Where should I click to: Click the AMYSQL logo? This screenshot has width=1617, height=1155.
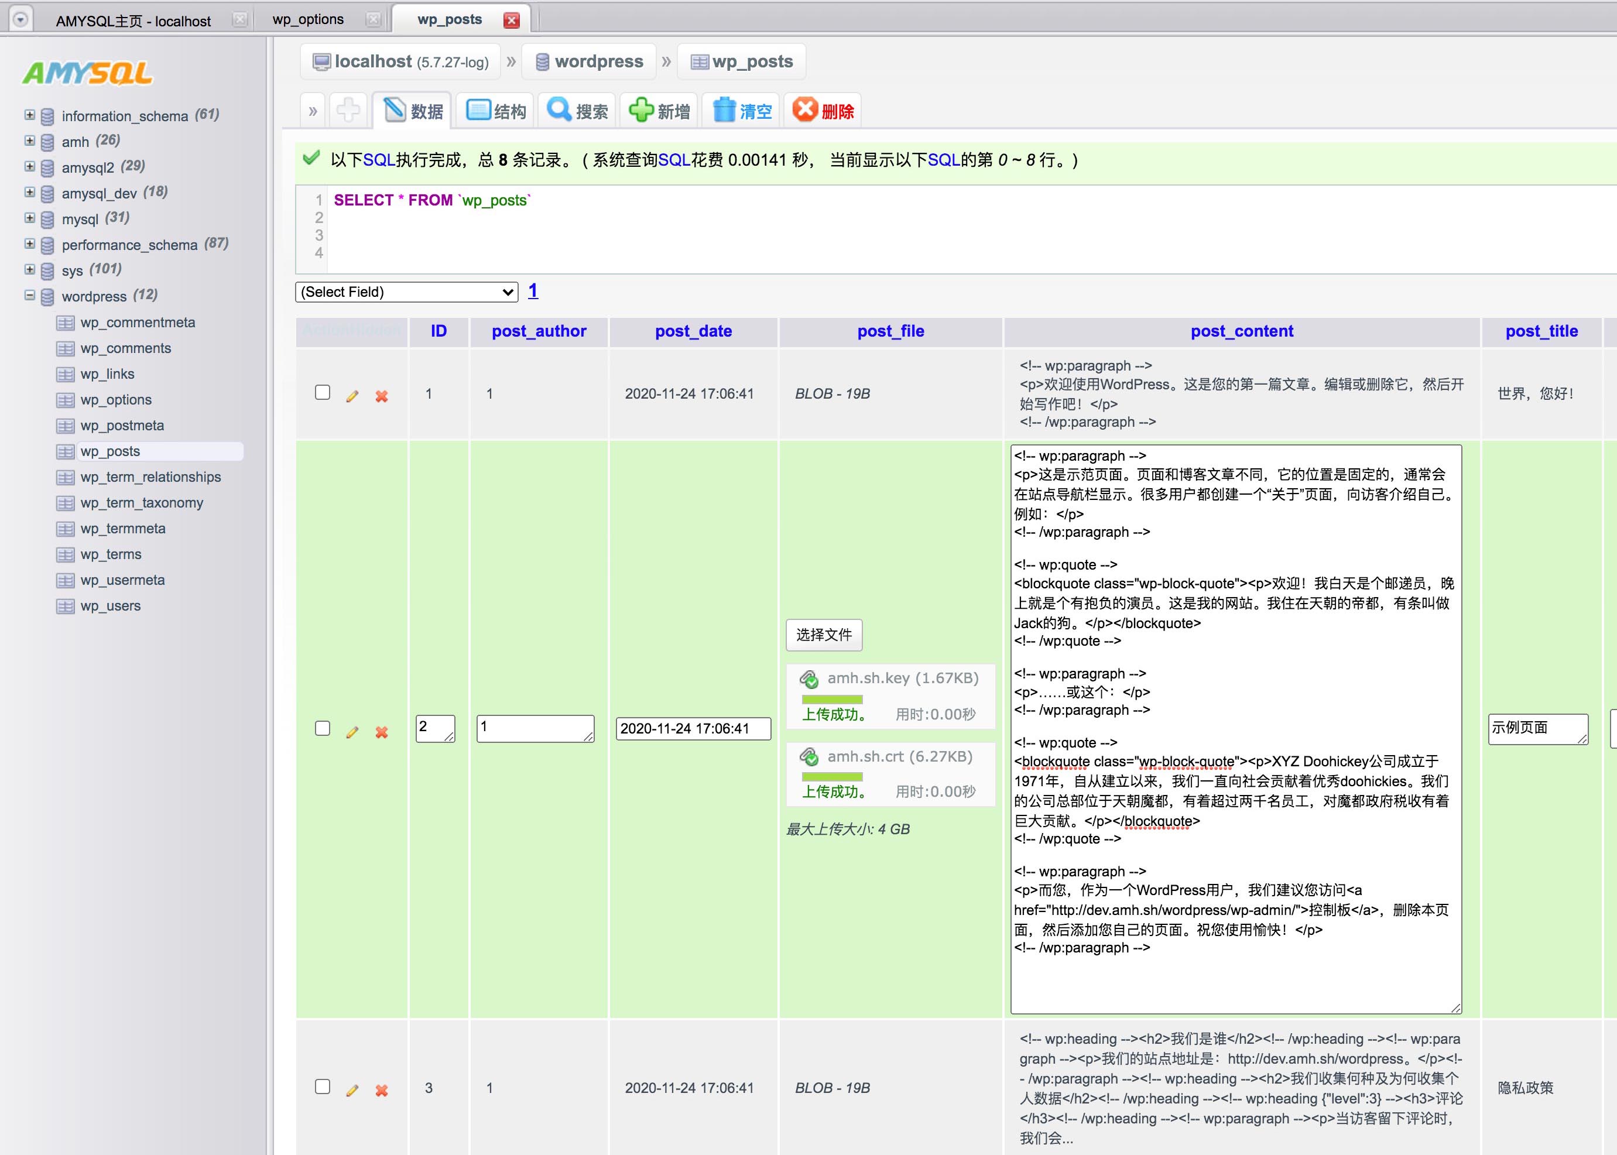[x=87, y=73]
